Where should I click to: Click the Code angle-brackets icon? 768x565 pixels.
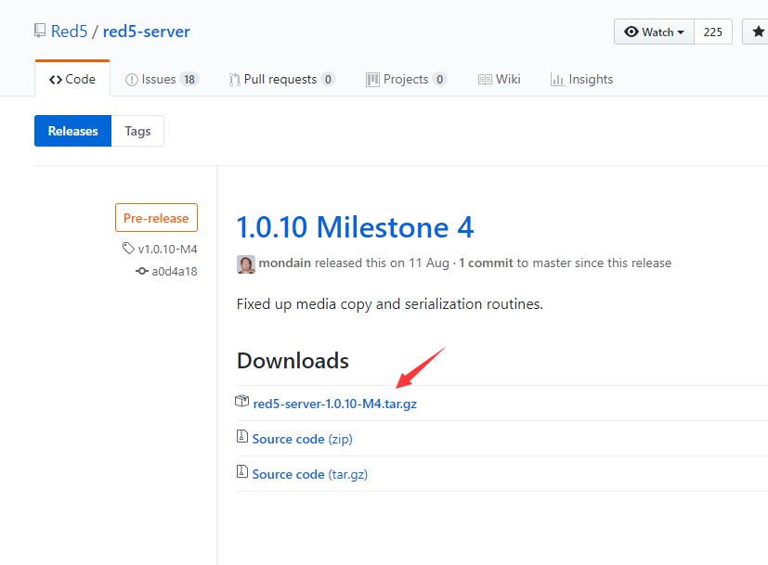pyautogui.click(x=56, y=80)
